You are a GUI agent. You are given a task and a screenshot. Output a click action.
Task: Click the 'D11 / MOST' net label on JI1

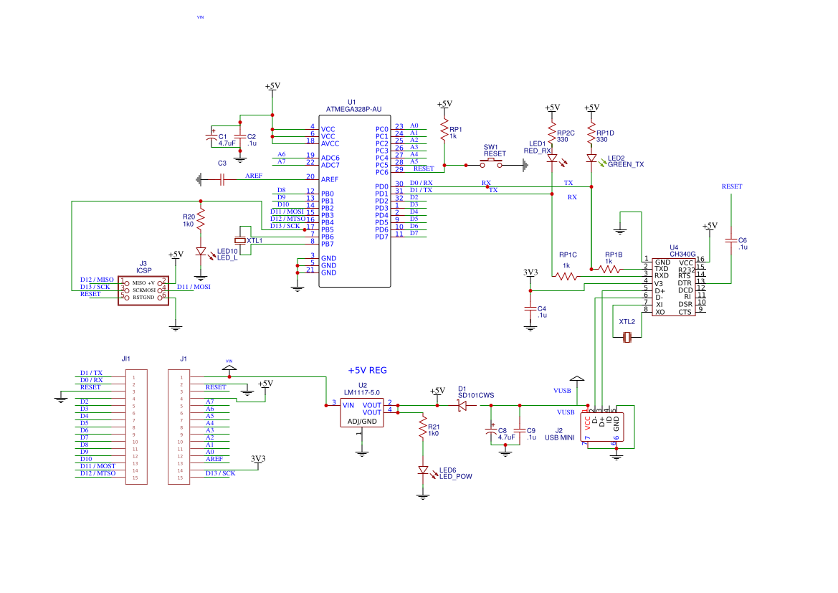click(x=97, y=466)
